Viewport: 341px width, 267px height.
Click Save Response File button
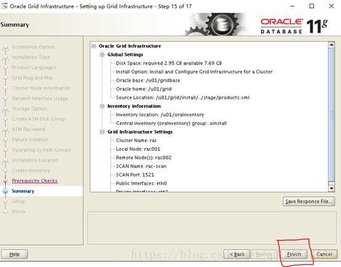308,201
